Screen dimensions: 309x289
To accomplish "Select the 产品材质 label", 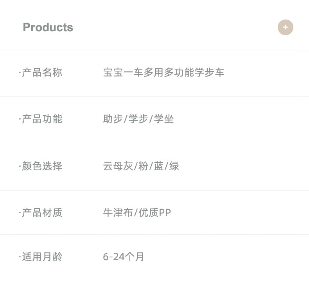I will (42, 212).
